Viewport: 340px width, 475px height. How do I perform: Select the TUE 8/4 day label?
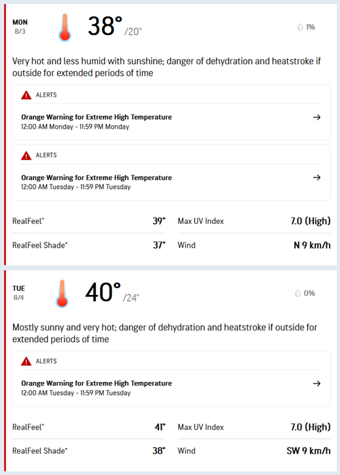(x=19, y=293)
